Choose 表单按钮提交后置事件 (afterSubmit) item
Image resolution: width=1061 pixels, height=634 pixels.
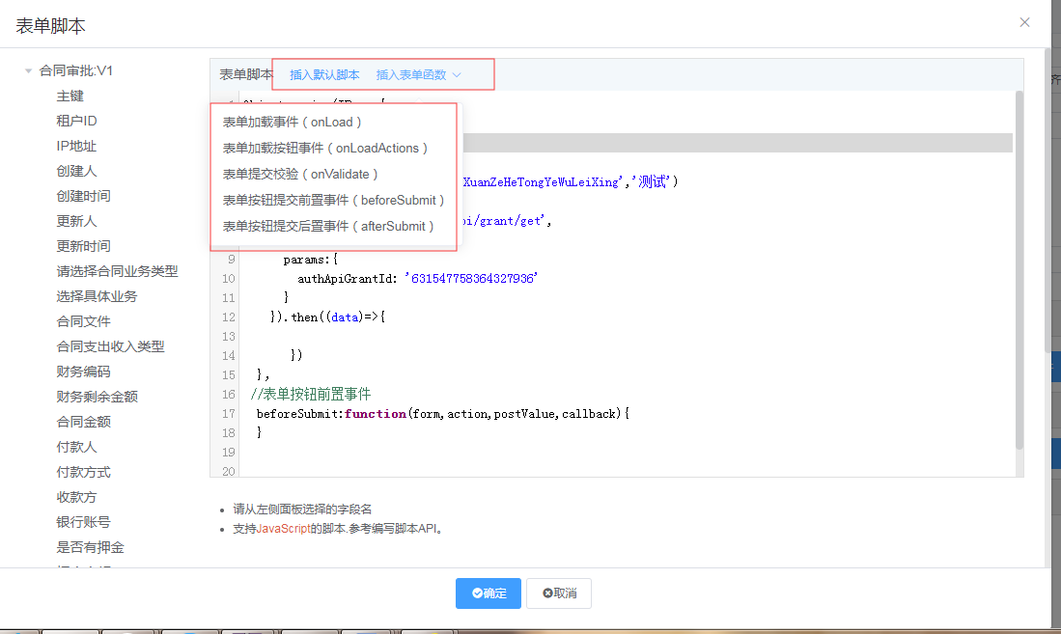pos(328,227)
